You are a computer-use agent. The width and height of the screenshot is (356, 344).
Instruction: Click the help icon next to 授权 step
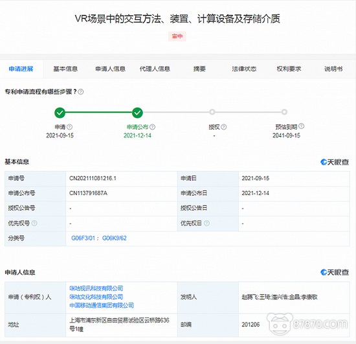pyautogui.click(x=224, y=127)
